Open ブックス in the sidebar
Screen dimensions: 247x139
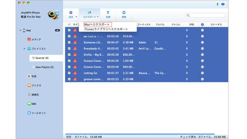tap(34, 86)
